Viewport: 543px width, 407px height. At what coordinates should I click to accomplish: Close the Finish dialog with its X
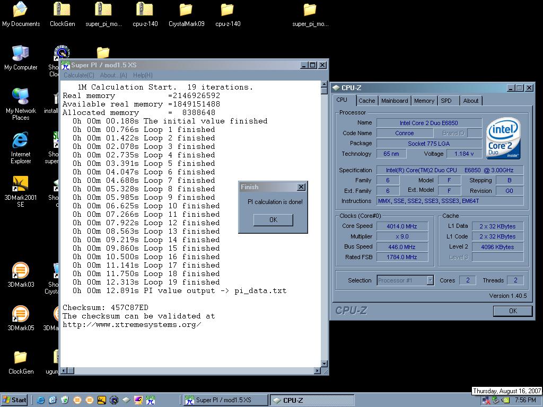click(x=301, y=187)
